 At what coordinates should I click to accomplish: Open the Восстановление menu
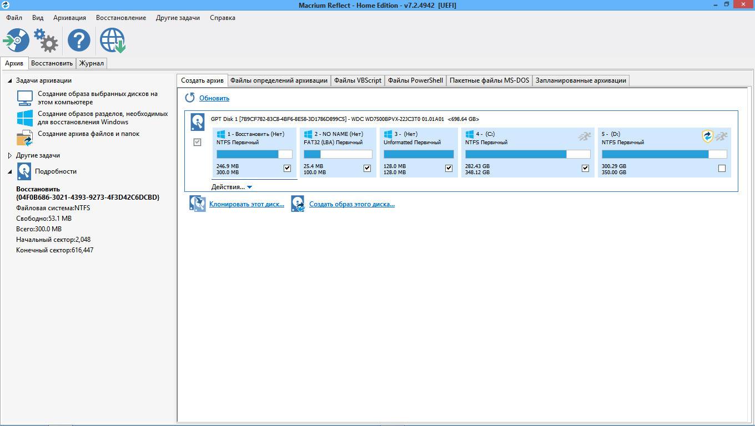121,18
